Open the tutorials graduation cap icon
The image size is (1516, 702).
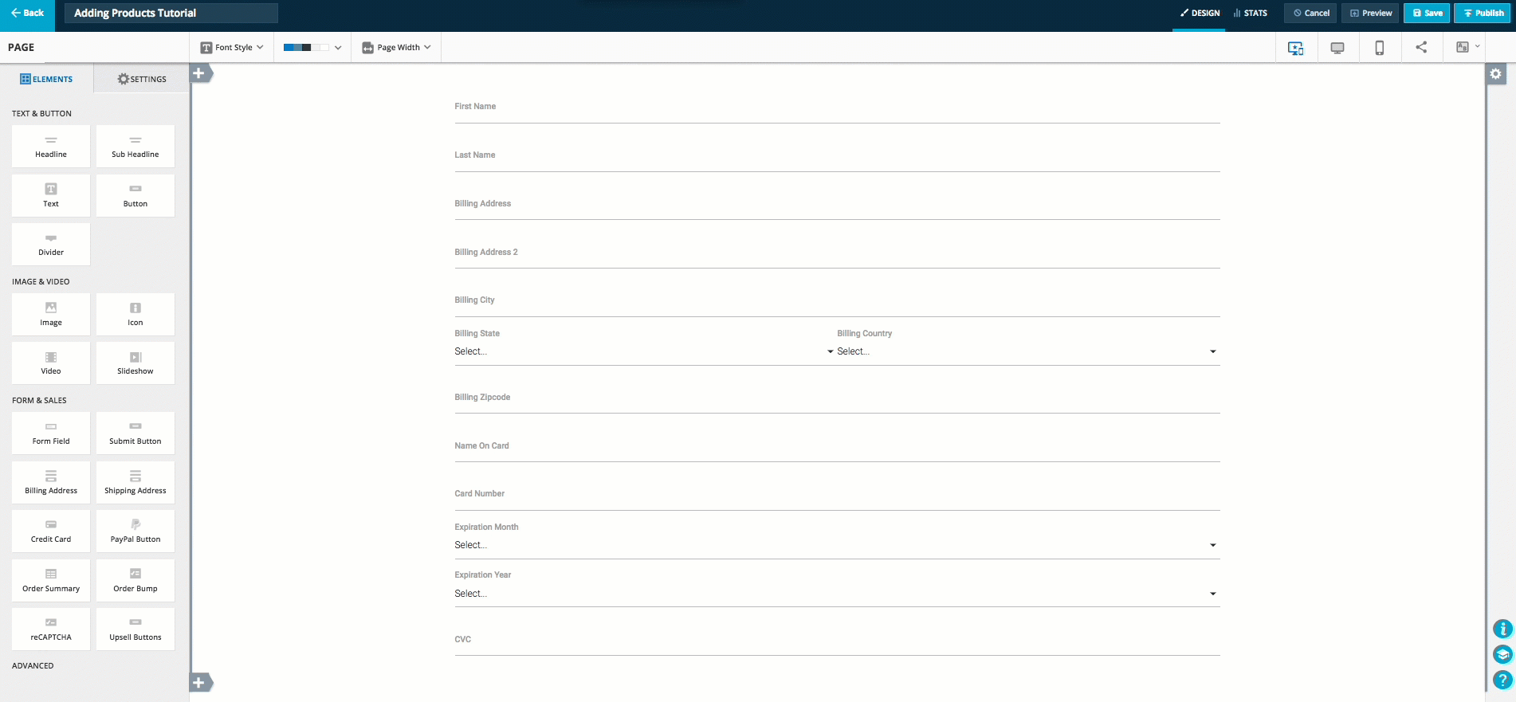click(x=1502, y=654)
